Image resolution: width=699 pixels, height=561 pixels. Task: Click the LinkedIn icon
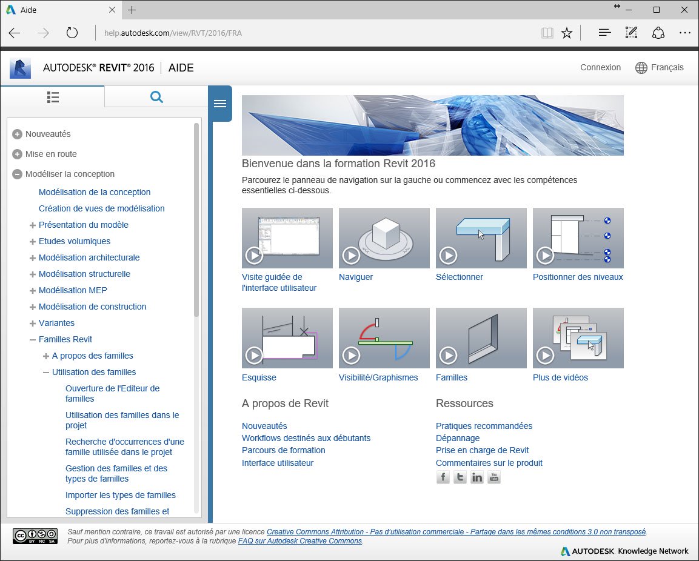(477, 477)
